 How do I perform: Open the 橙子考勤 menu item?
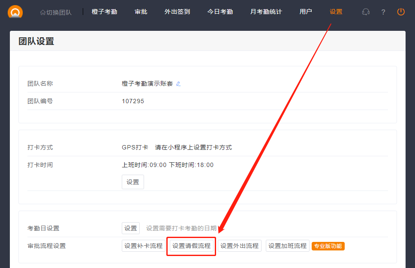(x=104, y=12)
